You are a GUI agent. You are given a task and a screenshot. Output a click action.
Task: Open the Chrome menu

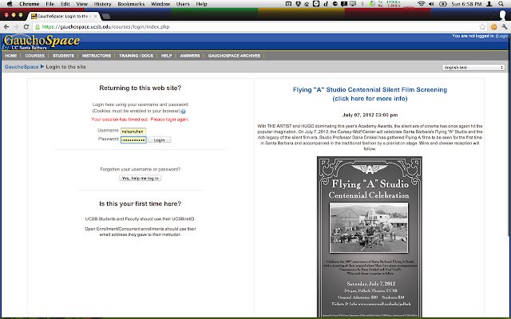pyautogui.click(x=29, y=4)
